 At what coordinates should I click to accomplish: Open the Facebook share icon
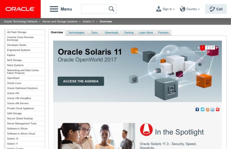(x=197, y=109)
